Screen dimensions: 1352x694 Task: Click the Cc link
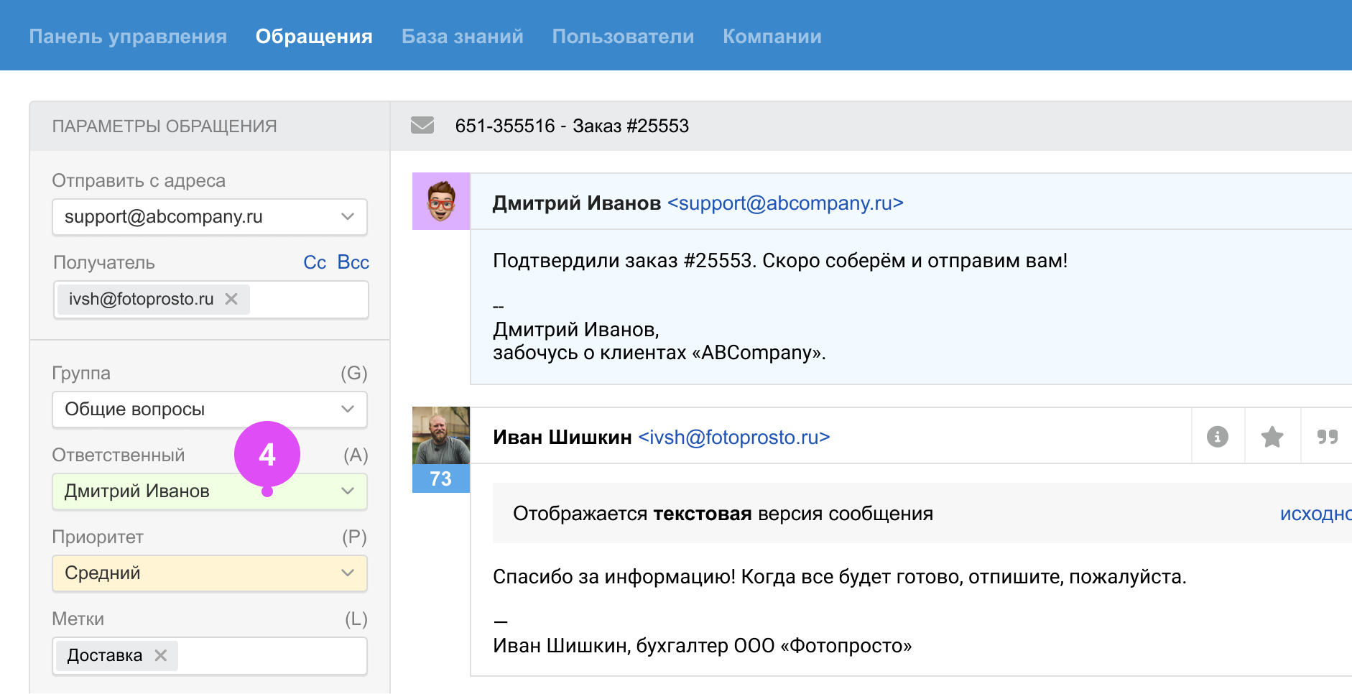[x=315, y=262]
